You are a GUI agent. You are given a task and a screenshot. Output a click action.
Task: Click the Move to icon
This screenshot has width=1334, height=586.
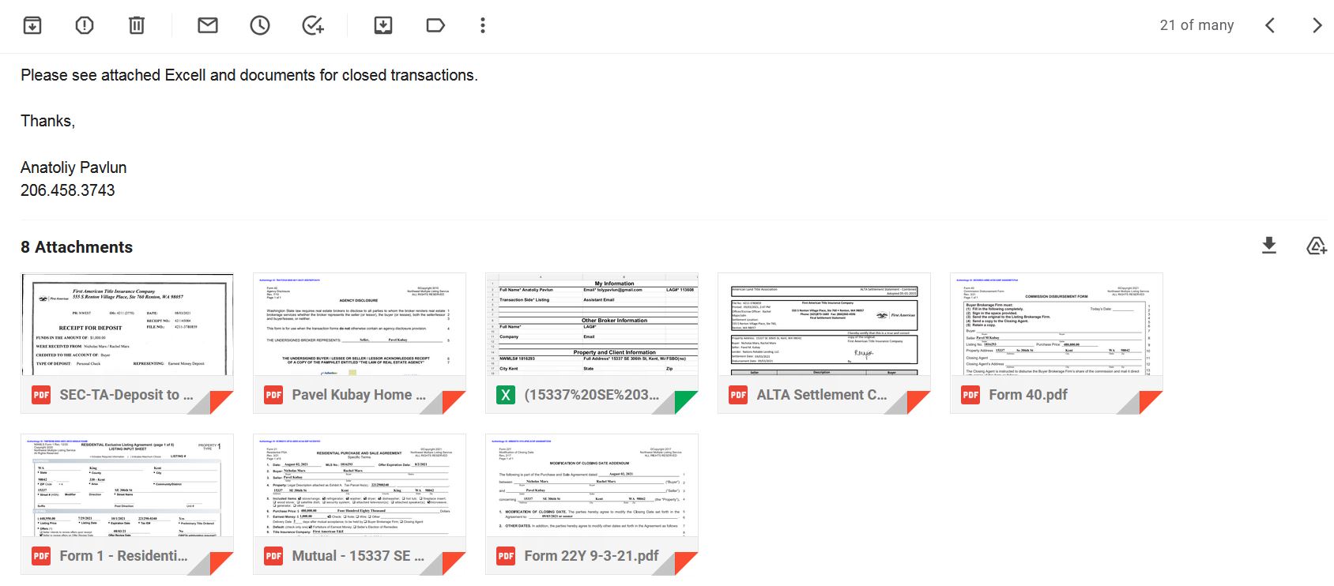click(383, 25)
